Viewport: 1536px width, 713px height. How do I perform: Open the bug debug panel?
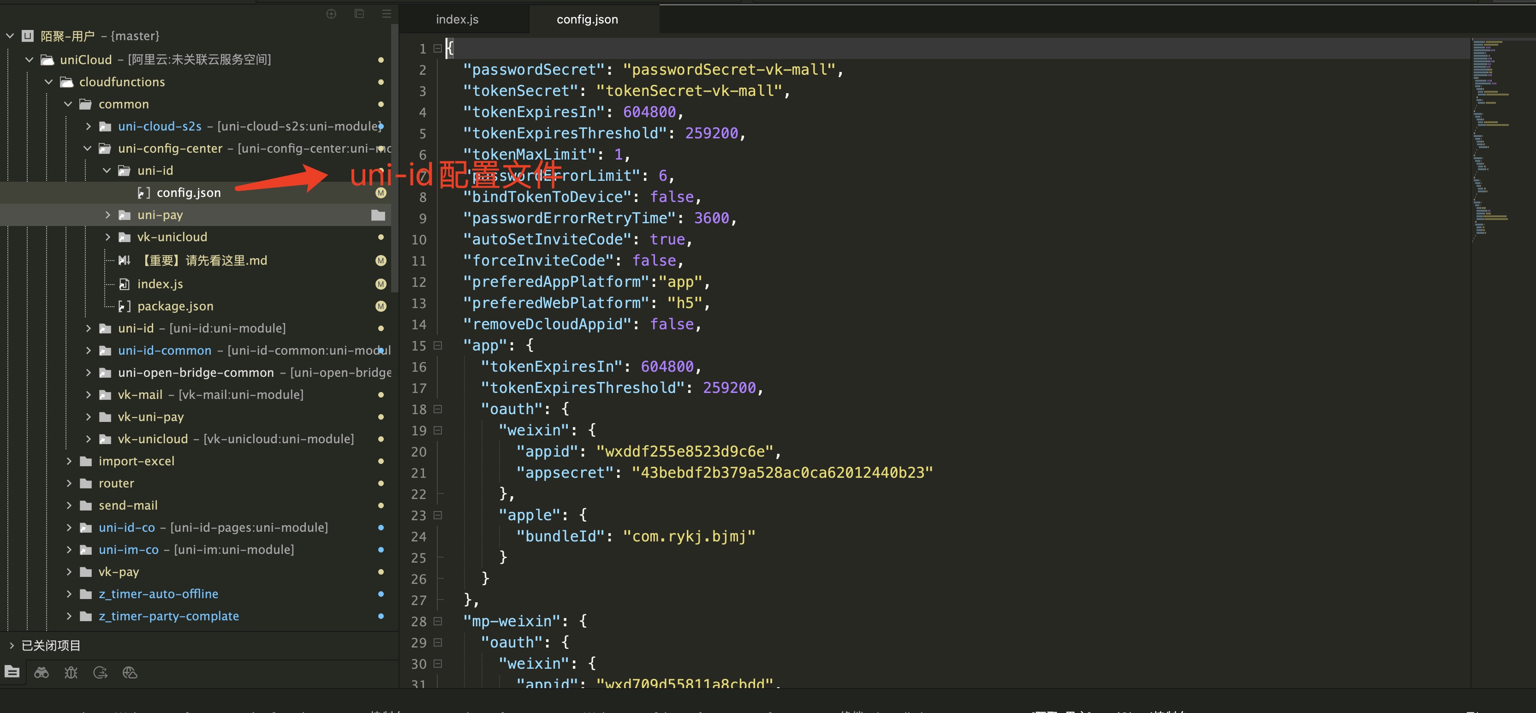pos(71,672)
